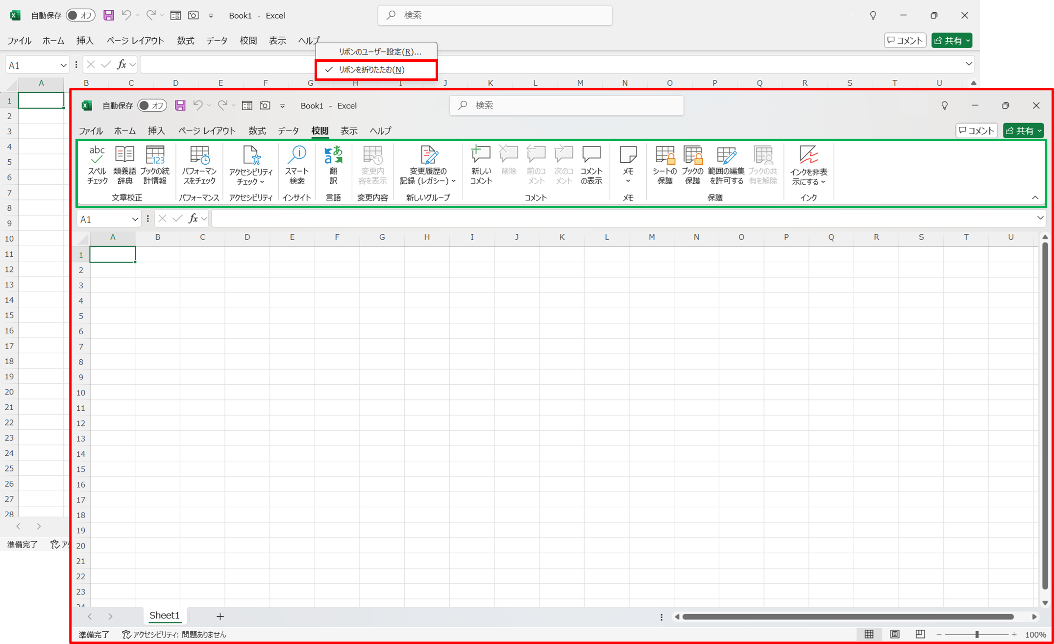The width and height of the screenshot is (1054, 644).
Task: Select the Sheet1 tab
Action: pos(165,616)
